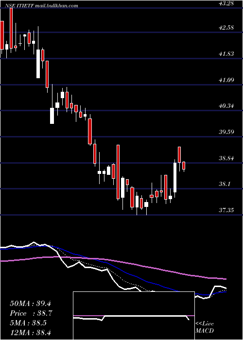Click the 41.09 price axis label
The image size is (243, 340).
tap(226, 80)
